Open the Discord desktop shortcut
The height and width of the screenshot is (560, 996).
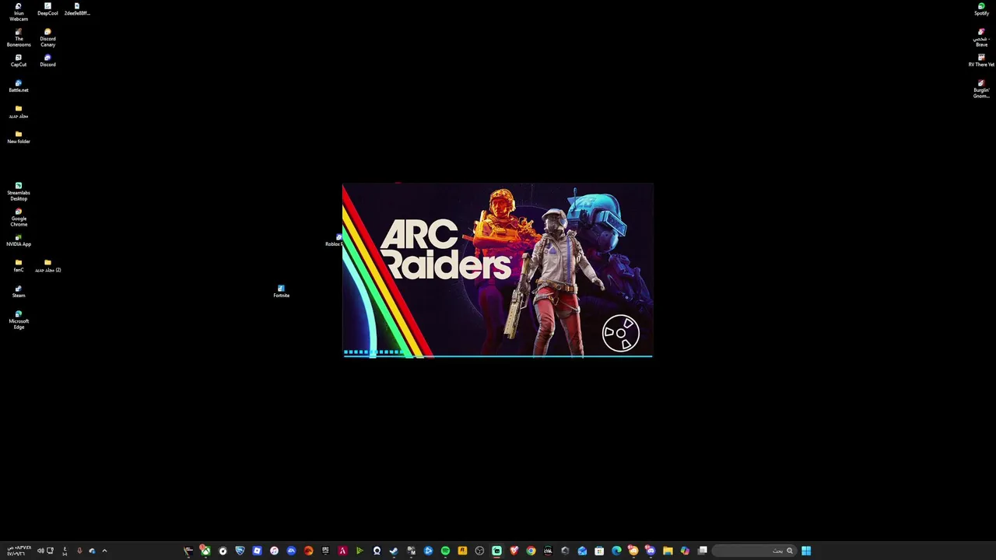click(47, 61)
